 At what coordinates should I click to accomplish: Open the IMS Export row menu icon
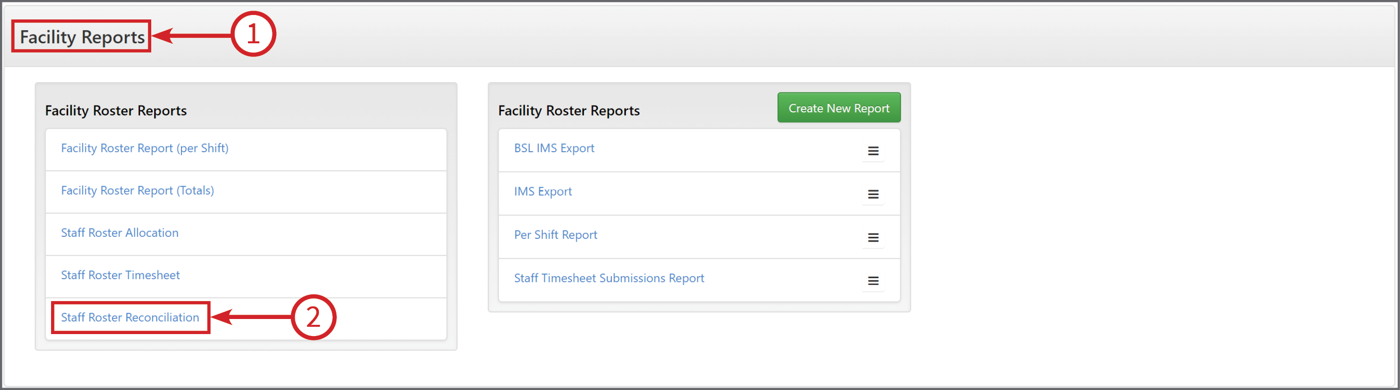pyautogui.click(x=873, y=195)
